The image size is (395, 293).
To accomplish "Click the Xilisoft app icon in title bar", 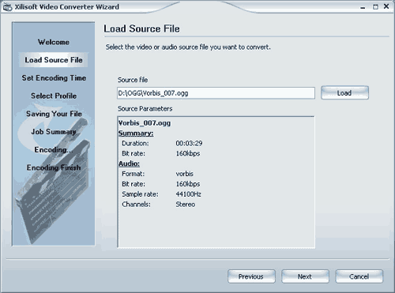I will tap(7, 7).
